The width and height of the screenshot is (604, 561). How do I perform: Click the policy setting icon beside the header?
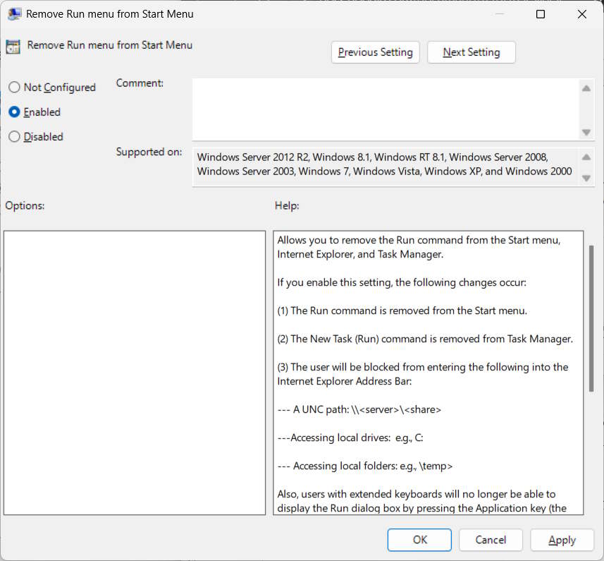[13, 45]
